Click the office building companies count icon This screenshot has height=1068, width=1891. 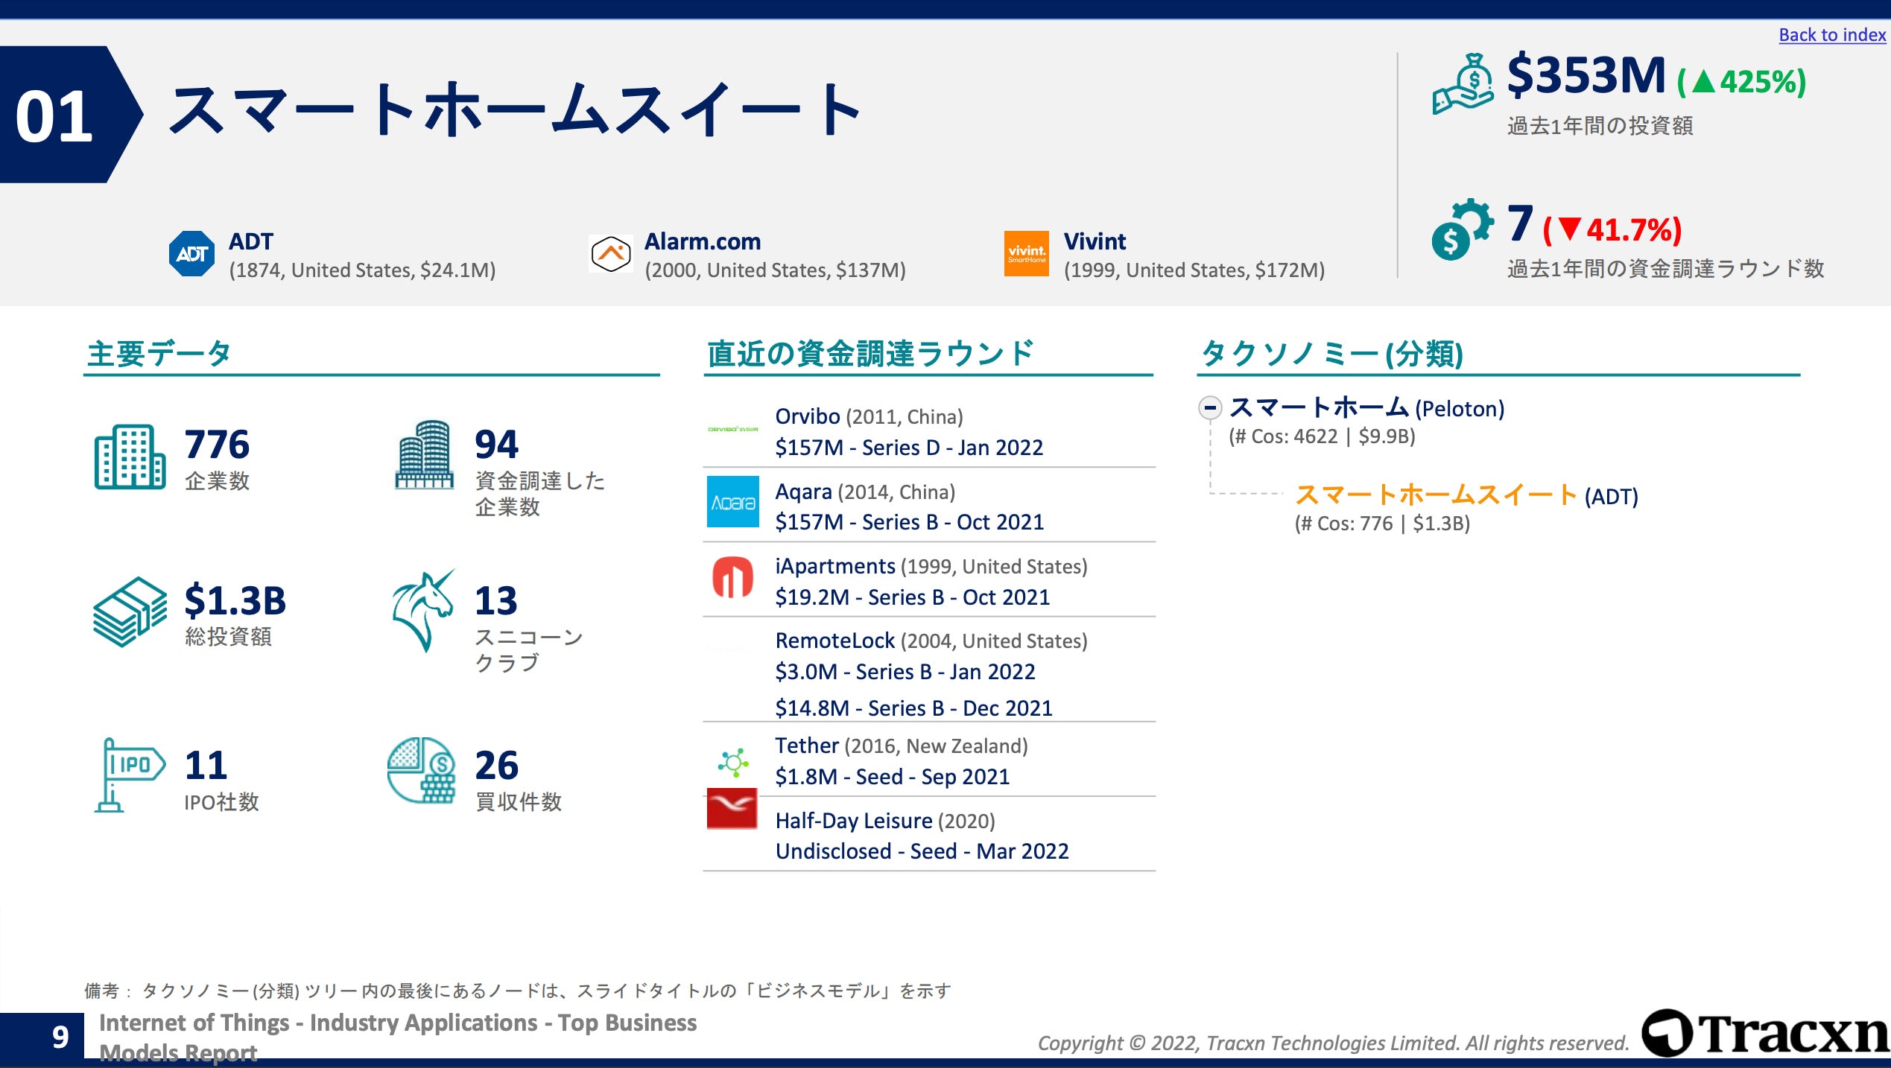130,457
